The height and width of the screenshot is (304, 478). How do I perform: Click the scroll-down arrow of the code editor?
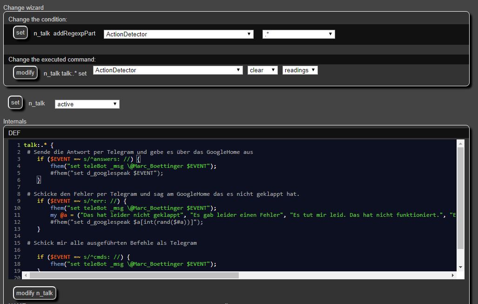point(460,267)
